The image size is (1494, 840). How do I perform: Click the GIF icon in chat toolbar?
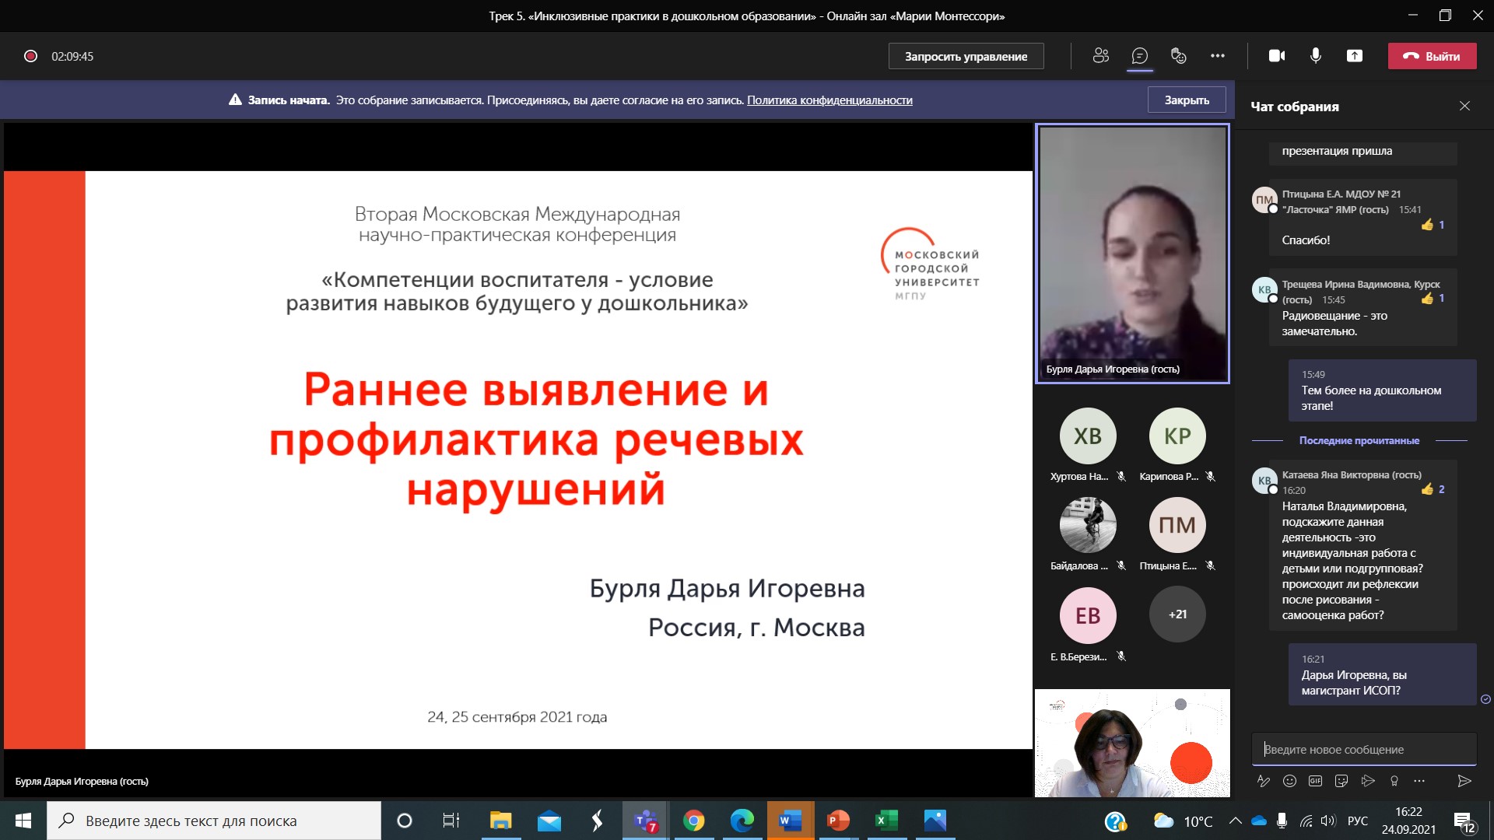(1315, 781)
